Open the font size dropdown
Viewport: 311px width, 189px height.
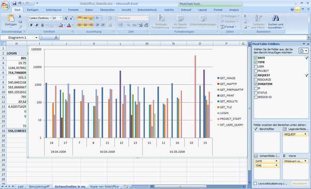61,18
